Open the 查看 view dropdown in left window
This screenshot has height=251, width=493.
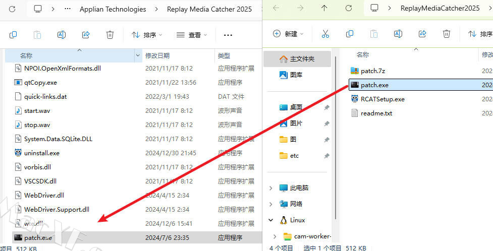(192, 35)
